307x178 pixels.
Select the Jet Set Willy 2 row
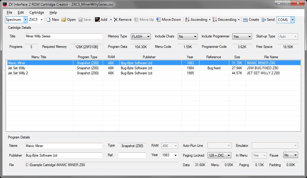tap(153, 73)
